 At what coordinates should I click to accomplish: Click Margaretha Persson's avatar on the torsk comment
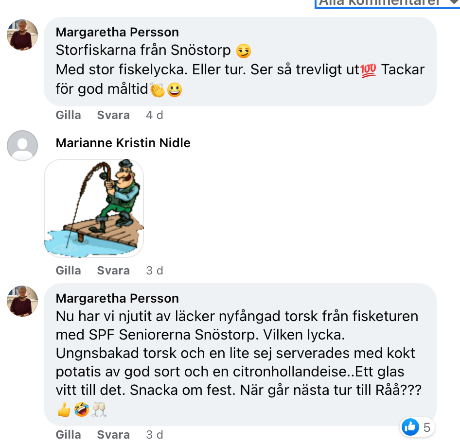tap(22, 301)
